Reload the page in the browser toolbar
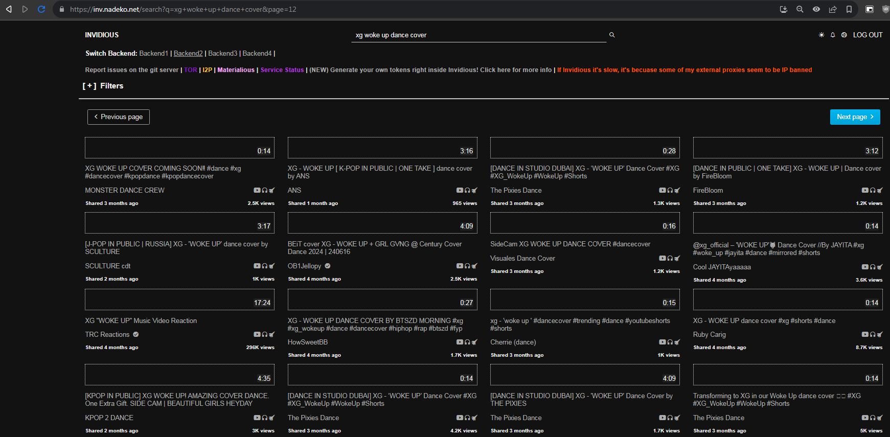This screenshot has width=890, height=437. coord(41,9)
